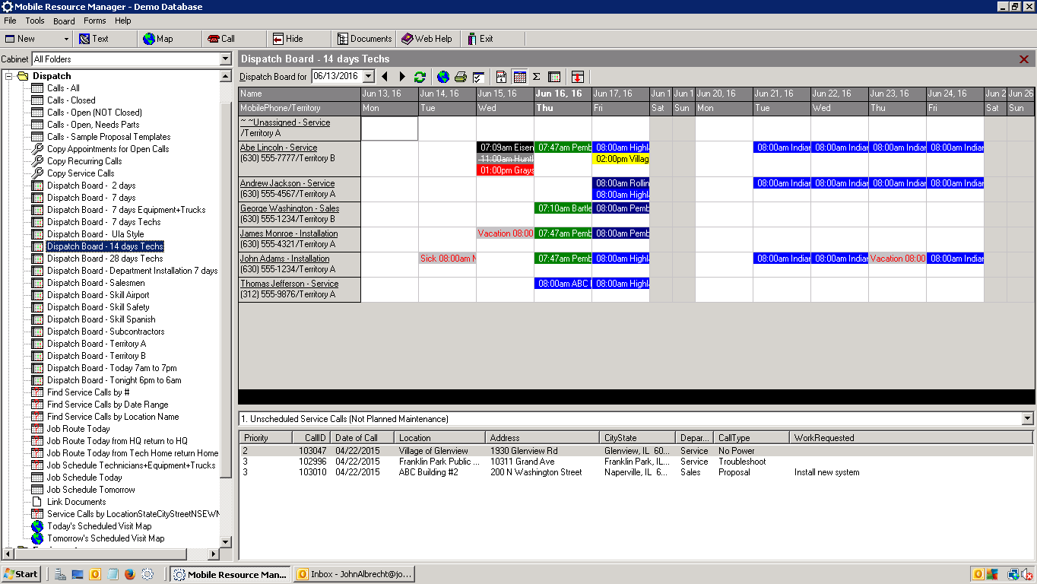Select call 103047 Village of Glenview row
1037x584 pixels.
[636, 451]
